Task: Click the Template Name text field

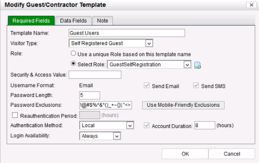Action: click(127, 33)
